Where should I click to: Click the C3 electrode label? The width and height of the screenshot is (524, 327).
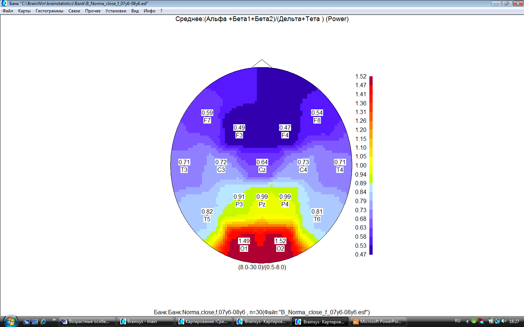coord(221,170)
